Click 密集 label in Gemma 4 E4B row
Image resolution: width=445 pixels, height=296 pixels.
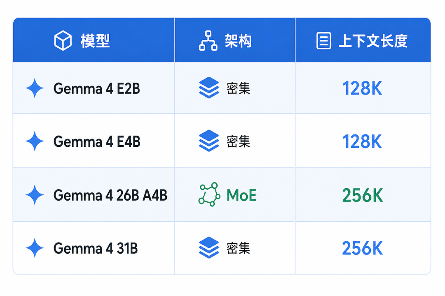pyautogui.click(x=239, y=141)
